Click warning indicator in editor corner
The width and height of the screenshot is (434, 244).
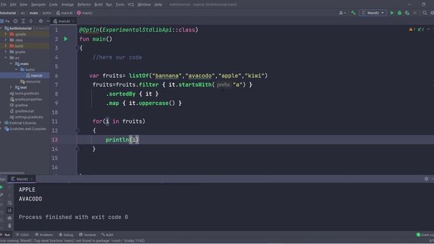coord(412,29)
